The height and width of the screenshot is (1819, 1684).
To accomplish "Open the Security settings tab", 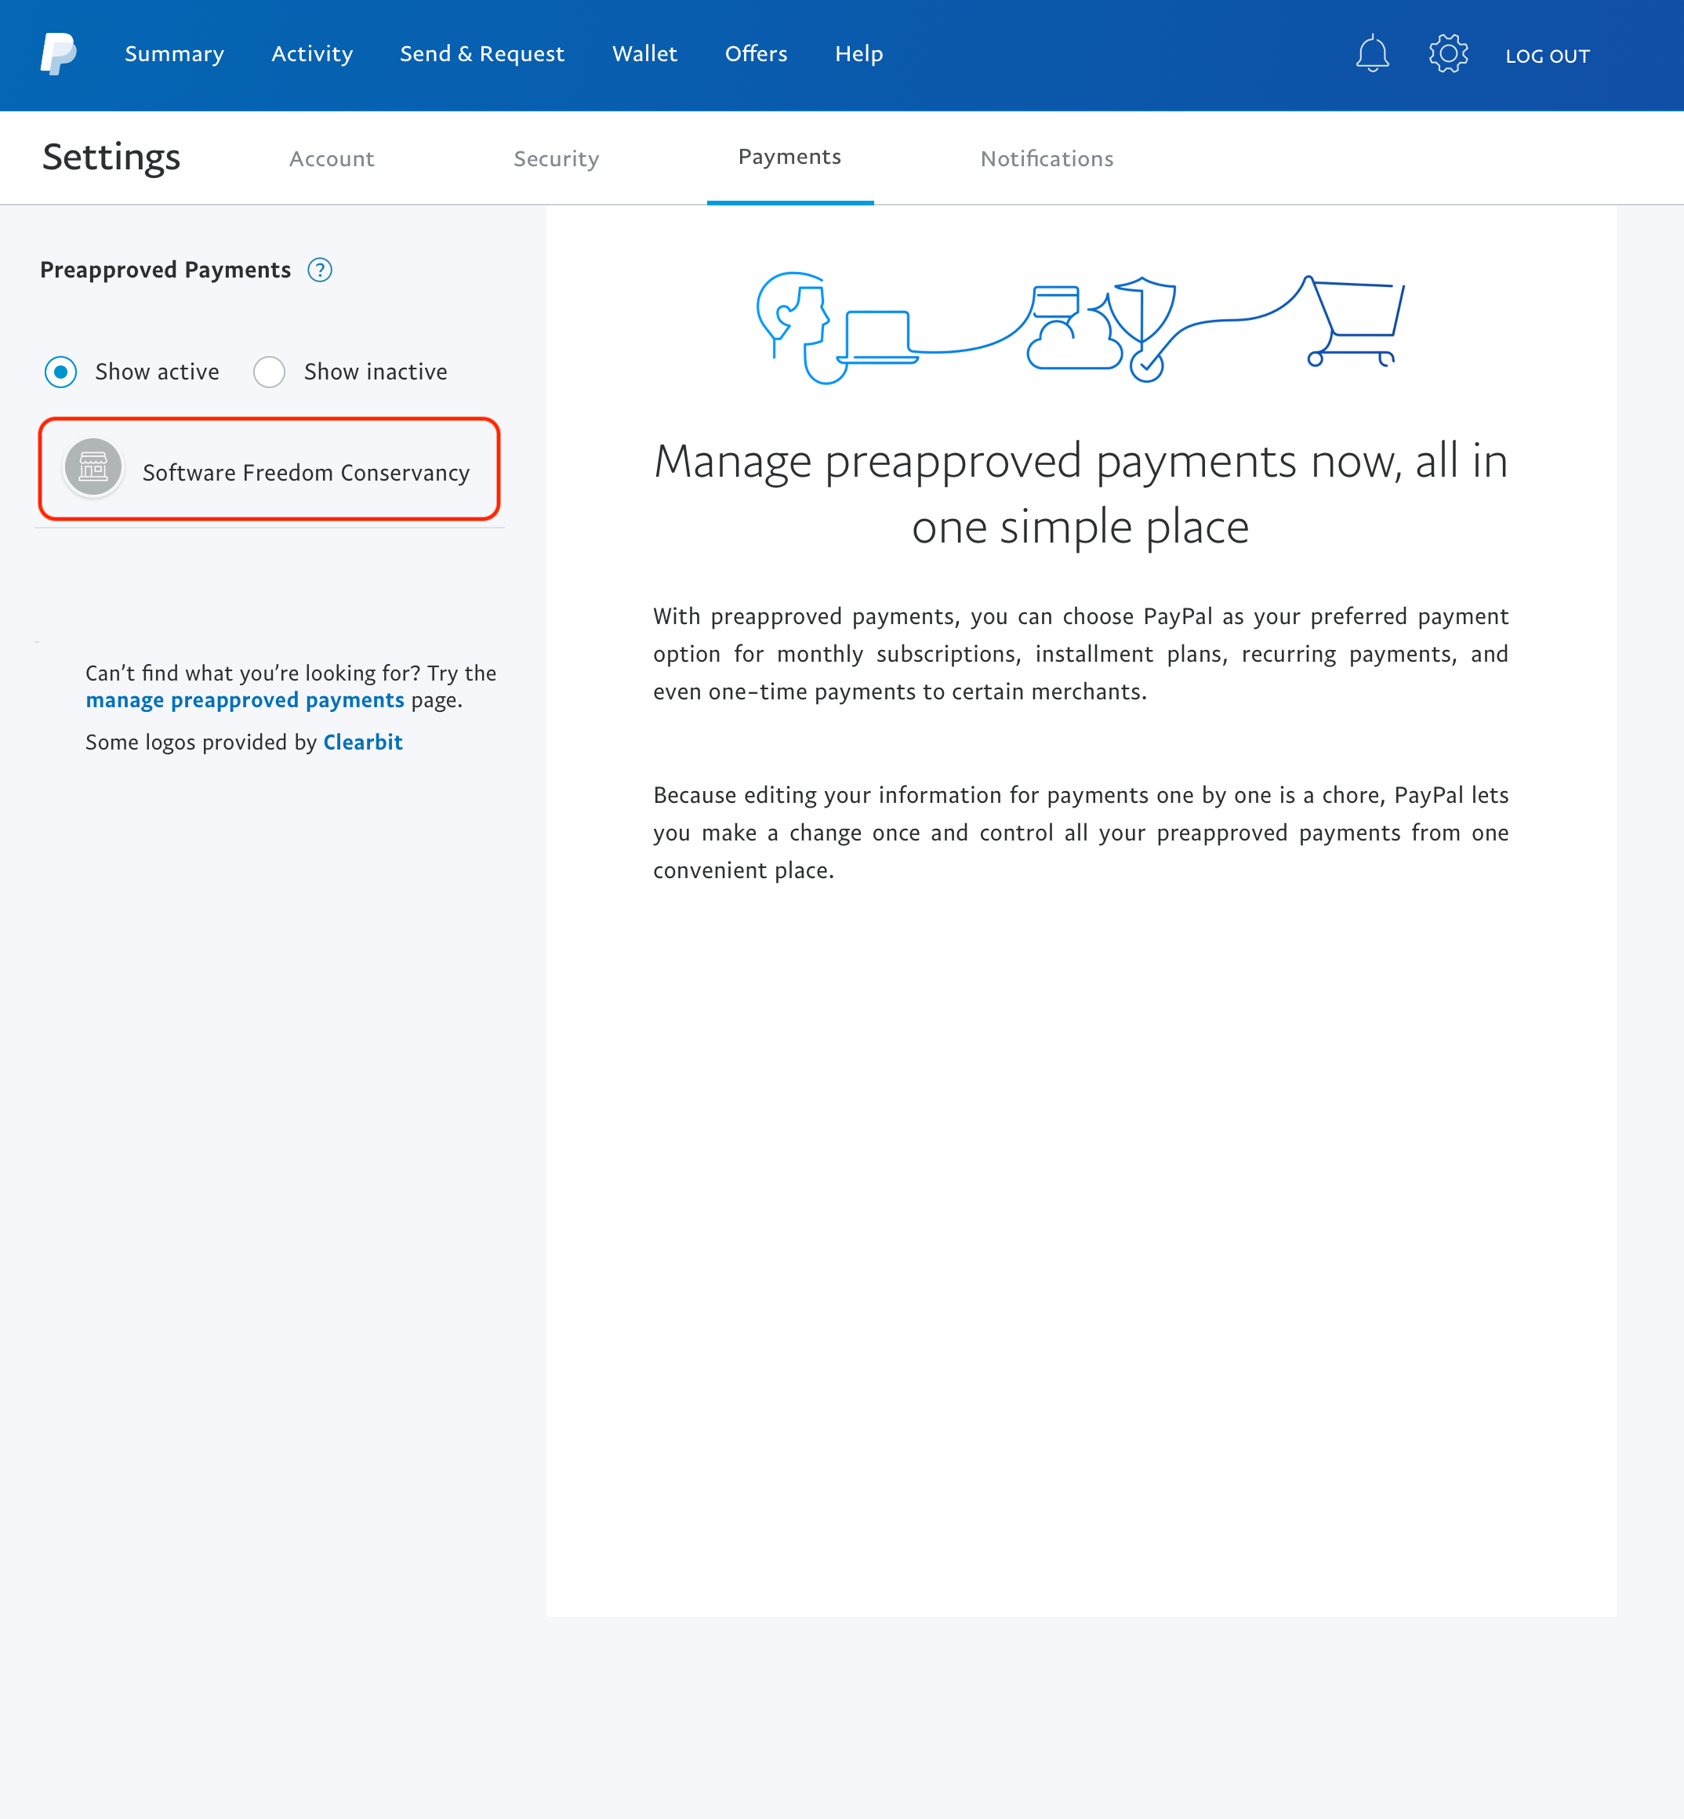I will (556, 157).
